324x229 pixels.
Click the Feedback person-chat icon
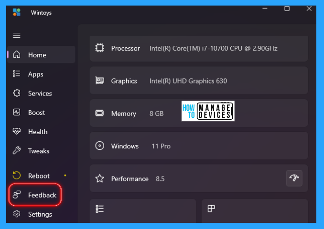pos(17,195)
